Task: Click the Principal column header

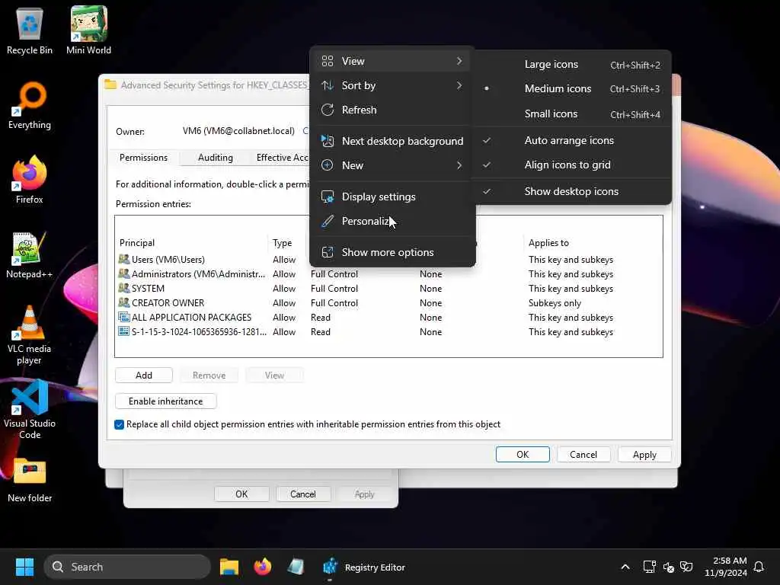Action: click(137, 243)
